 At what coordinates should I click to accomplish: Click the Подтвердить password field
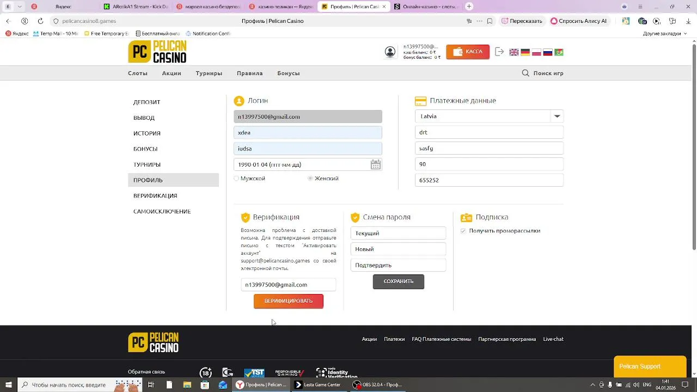(x=399, y=265)
